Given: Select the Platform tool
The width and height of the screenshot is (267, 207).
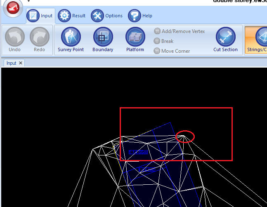Looking at the screenshot, I should 135,40.
